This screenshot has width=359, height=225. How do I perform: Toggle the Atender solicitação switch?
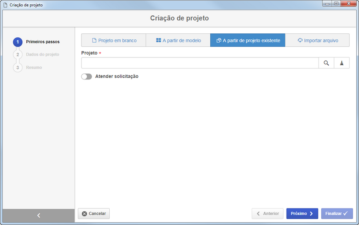(x=87, y=77)
